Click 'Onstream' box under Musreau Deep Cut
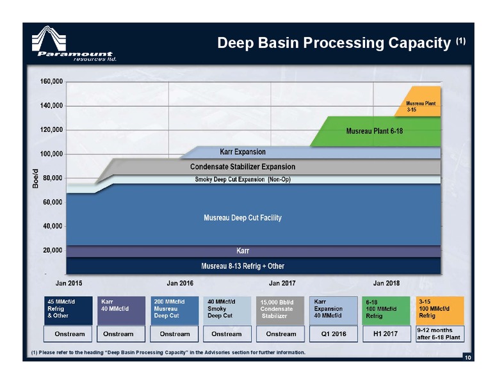Viewport: 497px width, 384px height. (x=174, y=334)
